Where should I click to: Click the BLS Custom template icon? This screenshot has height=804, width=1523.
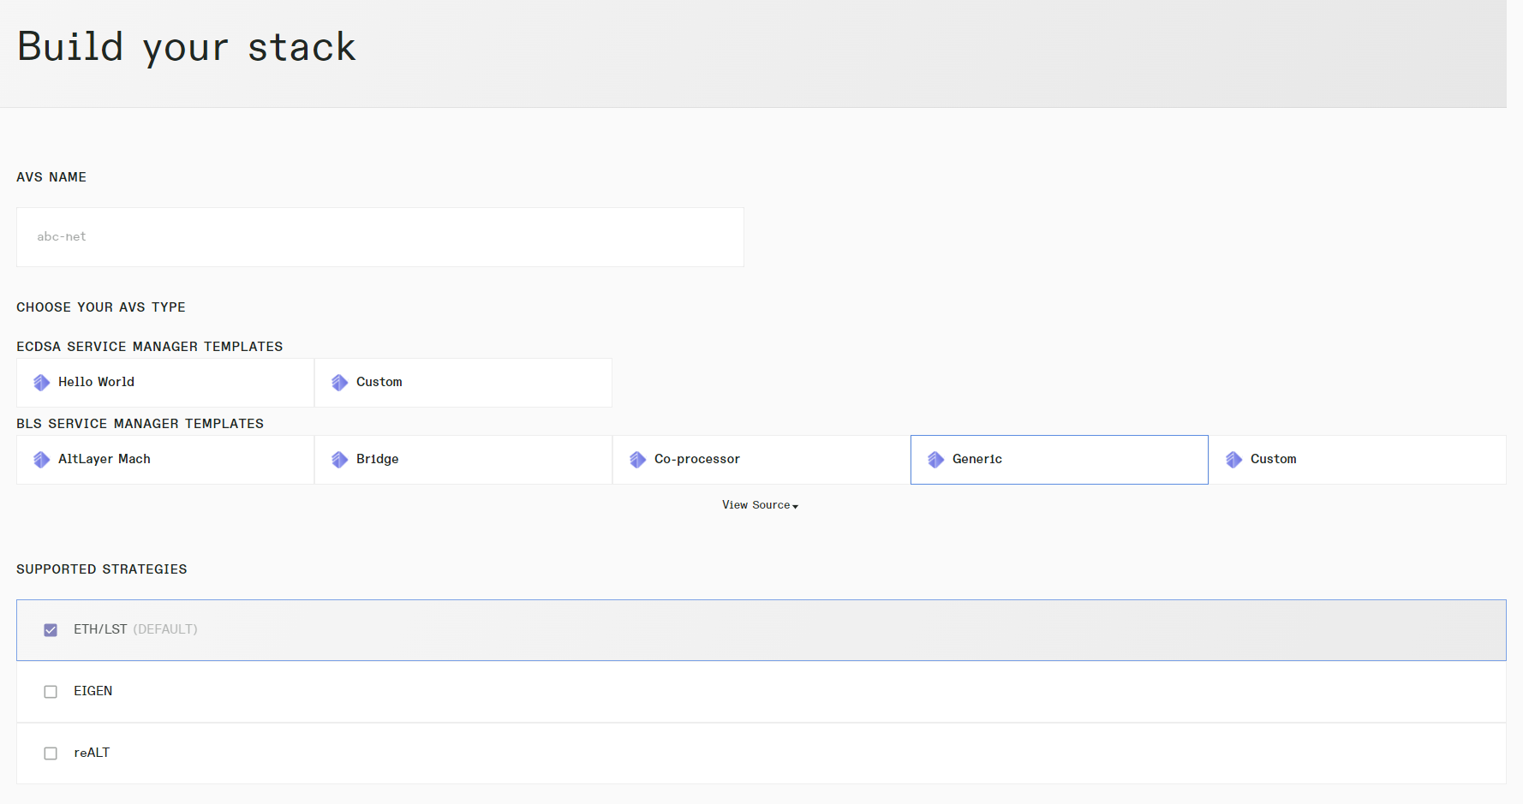(x=1233, y=460)
